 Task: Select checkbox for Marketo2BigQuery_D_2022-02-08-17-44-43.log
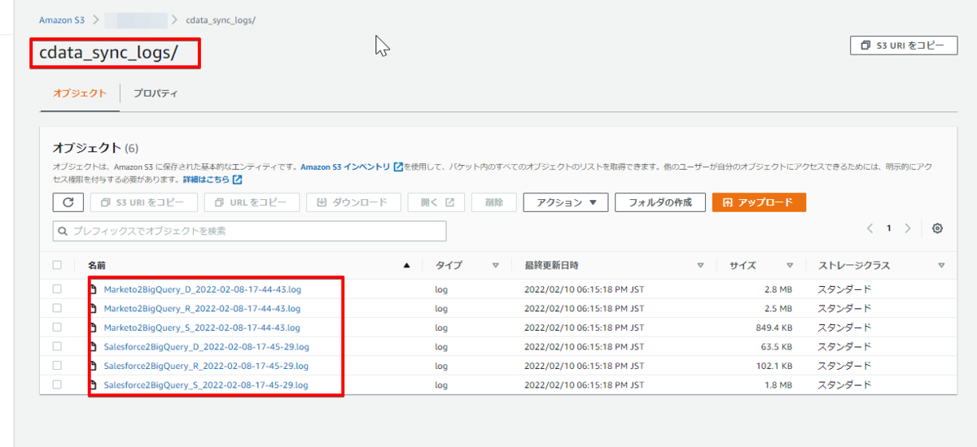click(x=57, y=289)
